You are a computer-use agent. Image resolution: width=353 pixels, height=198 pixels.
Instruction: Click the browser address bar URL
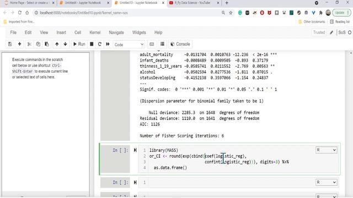pyautogui.click(x=84, y=13)
